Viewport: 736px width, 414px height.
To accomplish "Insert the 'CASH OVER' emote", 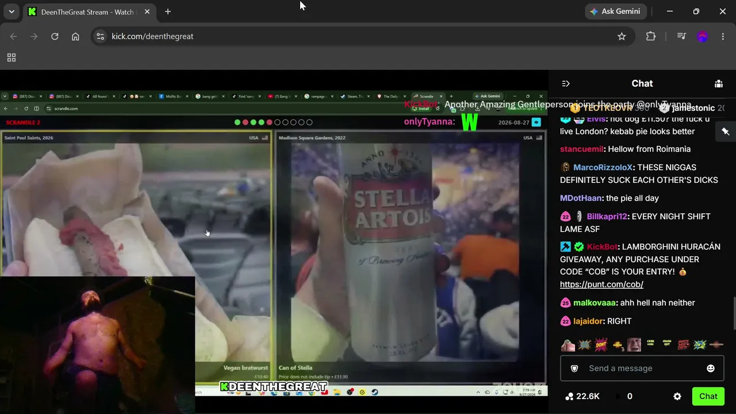I will tap(650, 344).
